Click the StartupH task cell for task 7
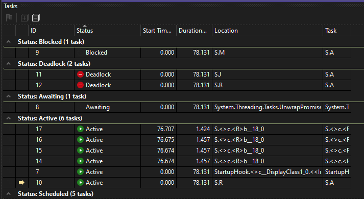The height and width of the screenshot is (199, 364). pos(337,172)
